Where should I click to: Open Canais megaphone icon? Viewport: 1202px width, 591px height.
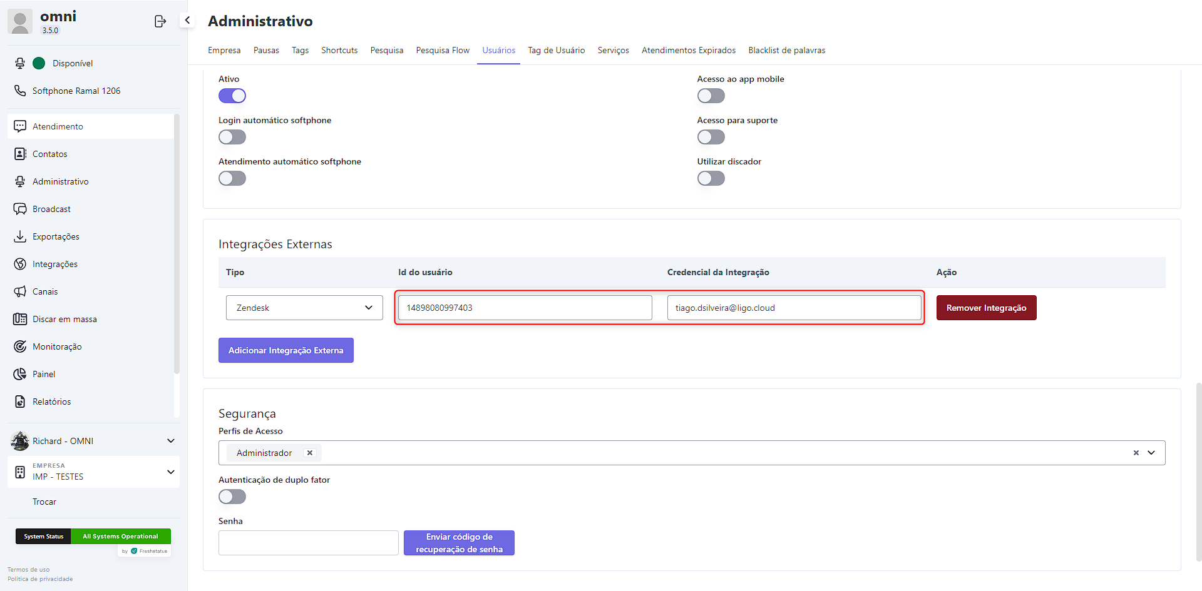(x=20, y=291)
